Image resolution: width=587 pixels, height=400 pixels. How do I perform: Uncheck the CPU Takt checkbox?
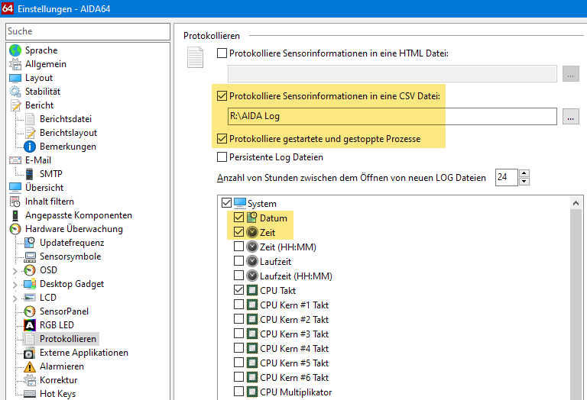pyautogui.click(x=238, y=290)
